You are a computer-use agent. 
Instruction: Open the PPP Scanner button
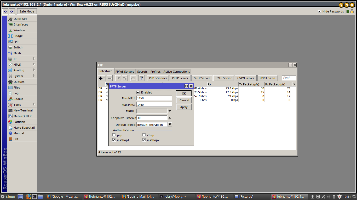[x=158, y=78]
